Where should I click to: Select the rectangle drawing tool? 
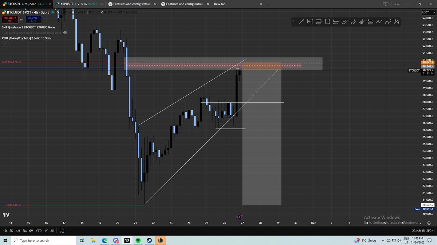pyautogui.click(x=327, y=22)
